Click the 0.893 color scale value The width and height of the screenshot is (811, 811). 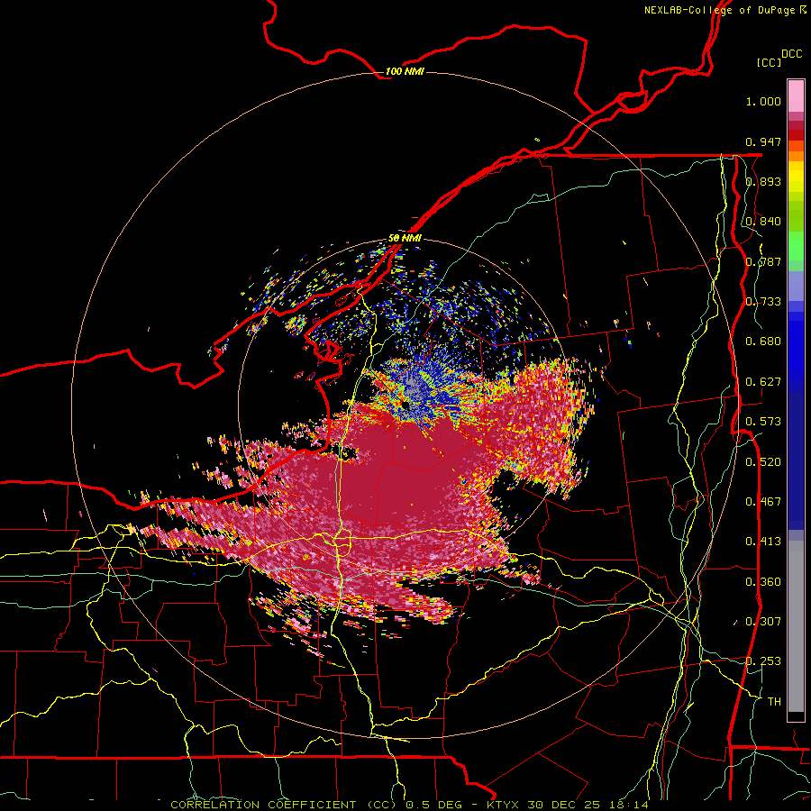[x=763, y=181]
